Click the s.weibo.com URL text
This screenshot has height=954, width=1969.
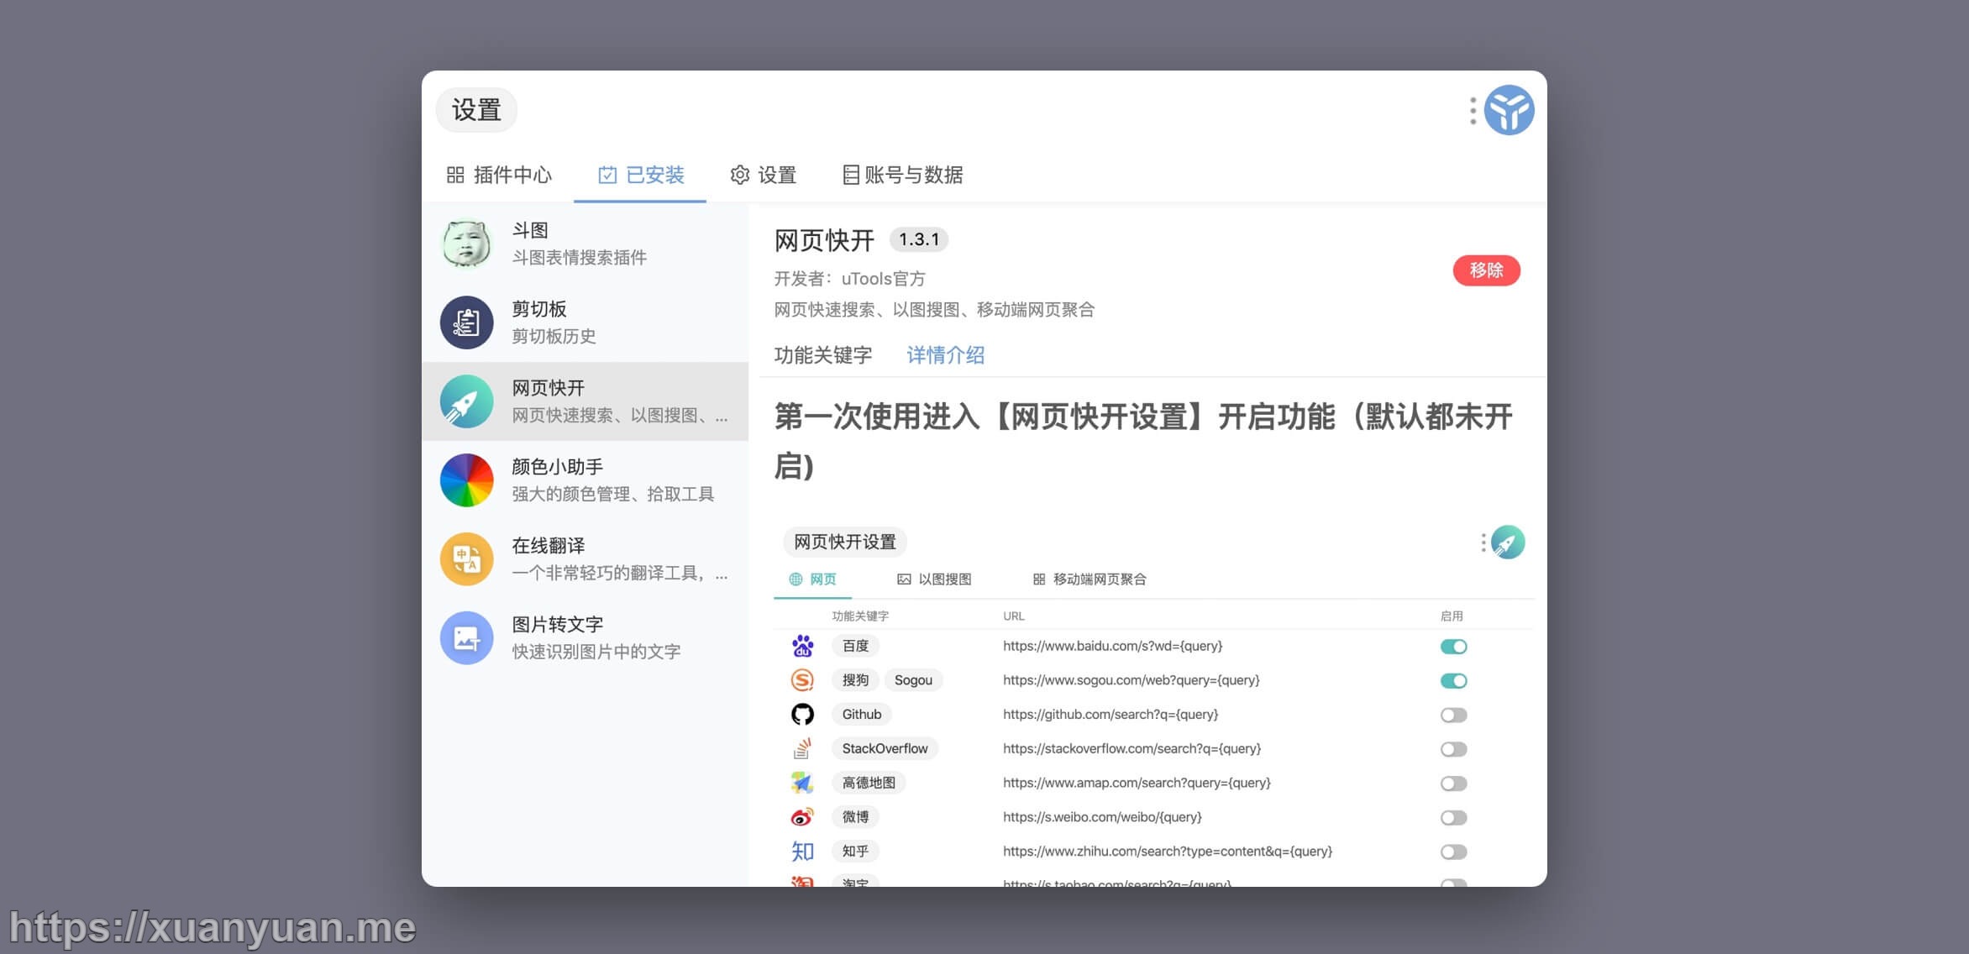[1102, 817]
